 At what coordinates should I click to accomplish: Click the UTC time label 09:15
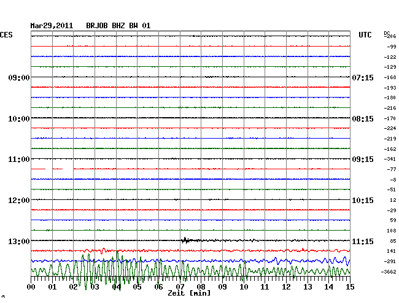tap(363, 159)
